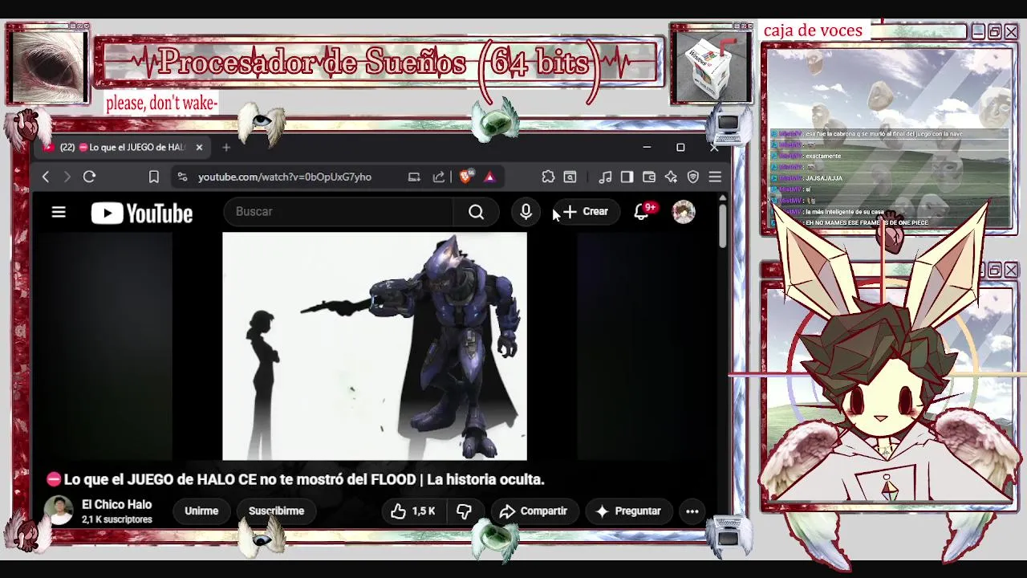The height and width of the screenshot is (578, 1027).
Task: Start voice search with microphone
Action: [526, 212]
